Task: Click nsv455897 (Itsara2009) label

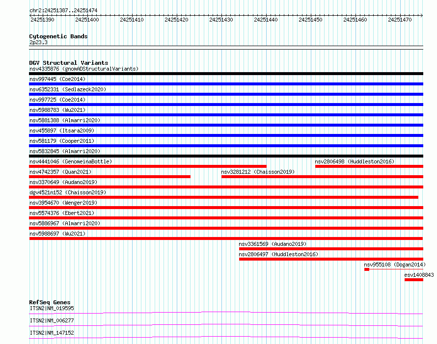Action: [62, 131]
